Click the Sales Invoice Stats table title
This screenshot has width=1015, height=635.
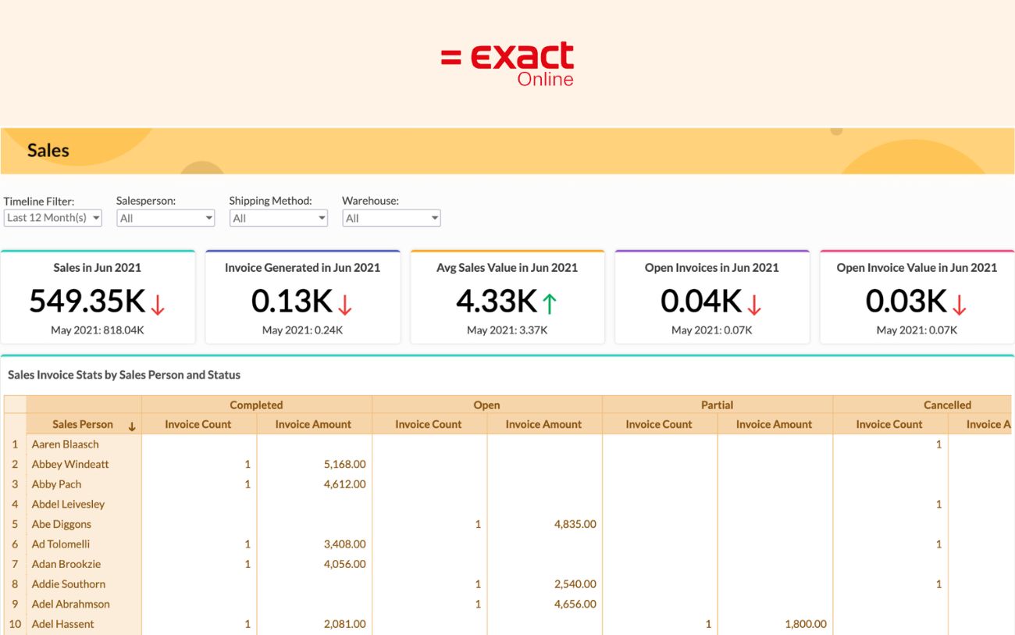pyautogui.click(x=124, y=375)
